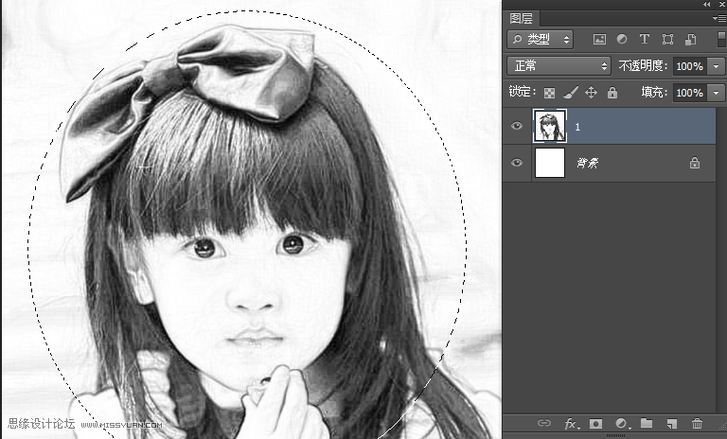Hide the background layer eye icon

[x=517, y=163]
